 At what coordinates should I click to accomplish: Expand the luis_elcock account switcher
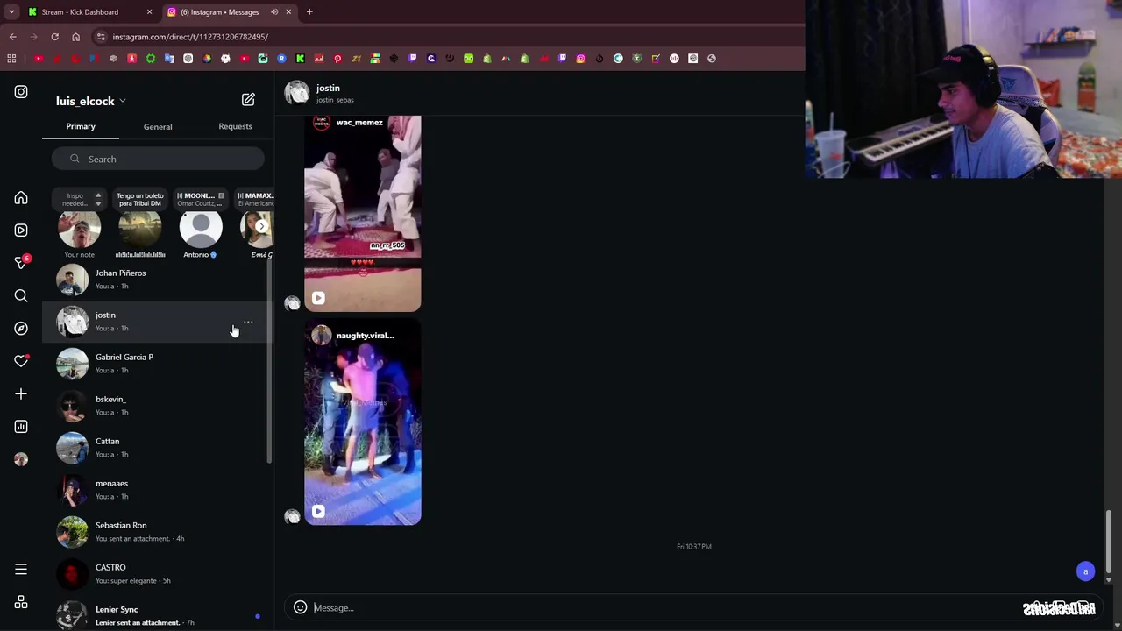[x=91, y=101]
